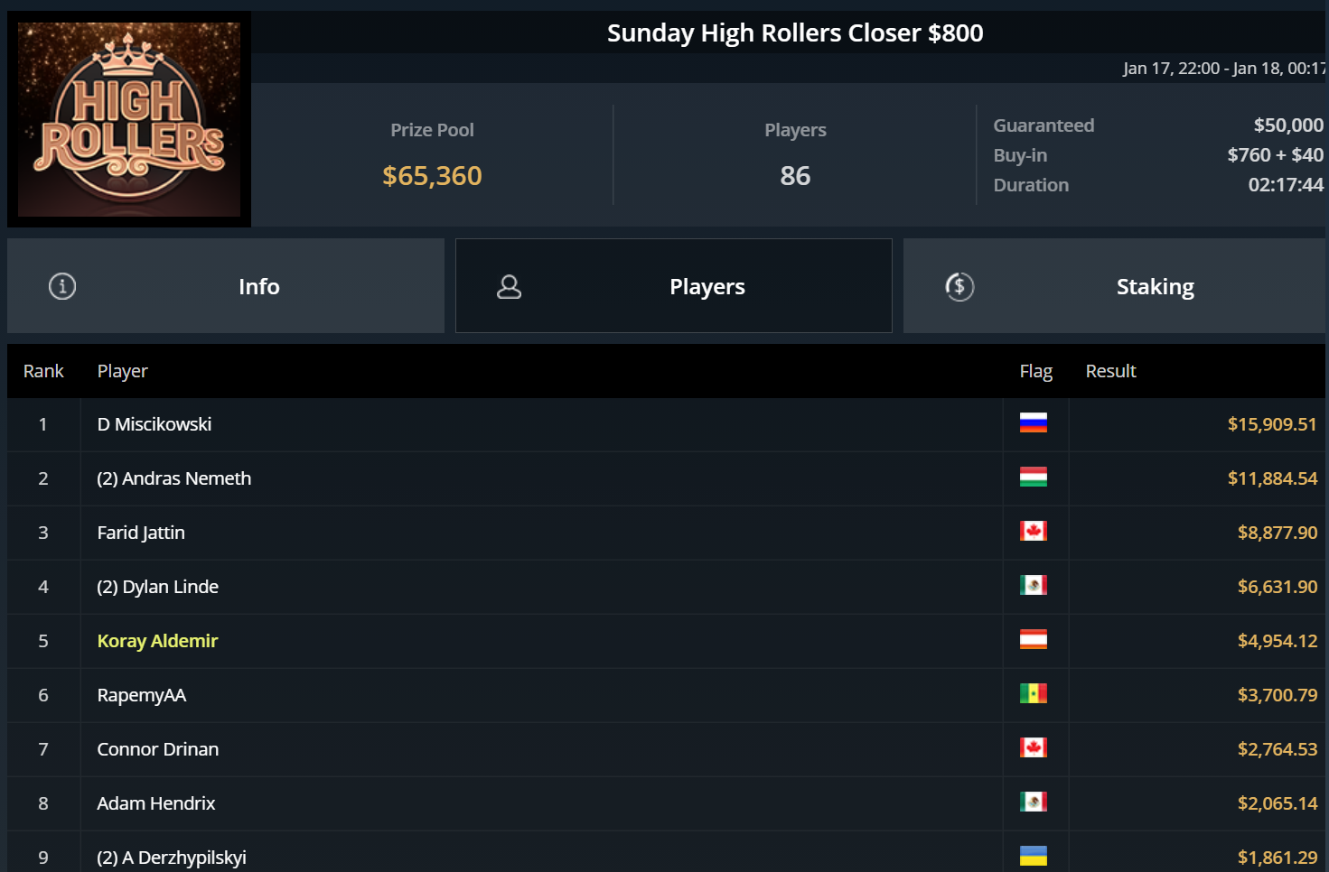Click the High Rollers tournament logo
This screenshot has width=1329, height=872.
point(129,119)
